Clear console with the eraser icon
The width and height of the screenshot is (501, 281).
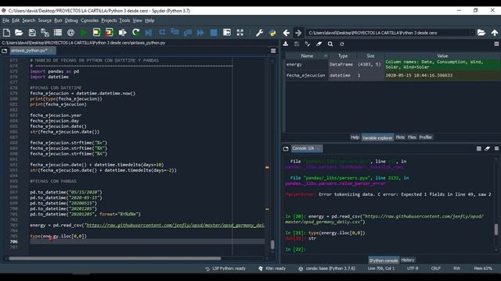coord(487,148)
